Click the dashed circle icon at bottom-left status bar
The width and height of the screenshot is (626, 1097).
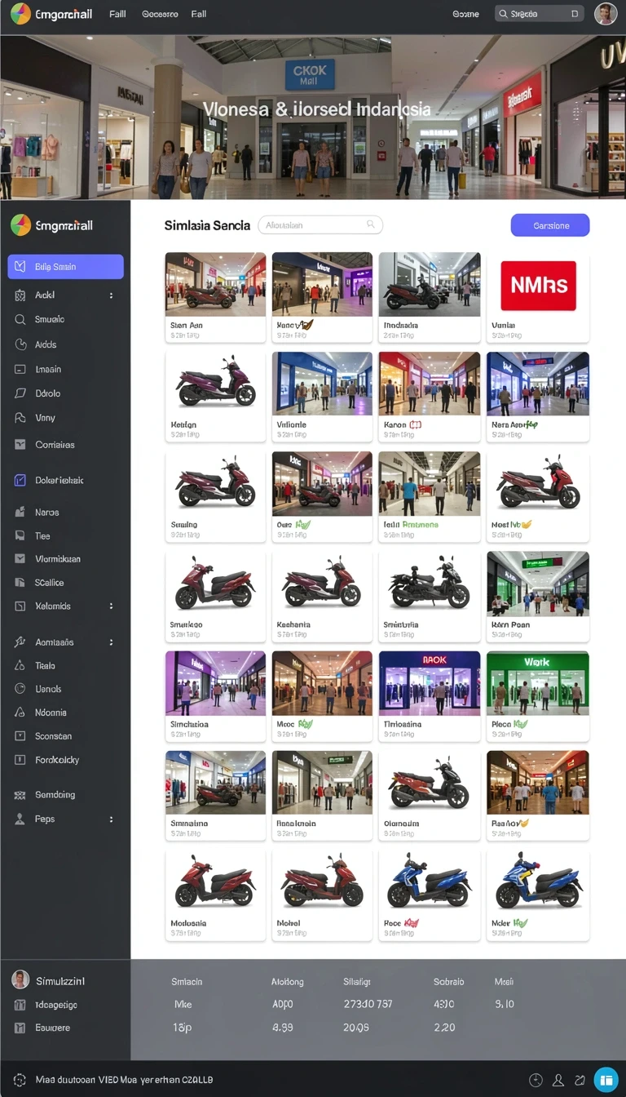point(20,1079)
